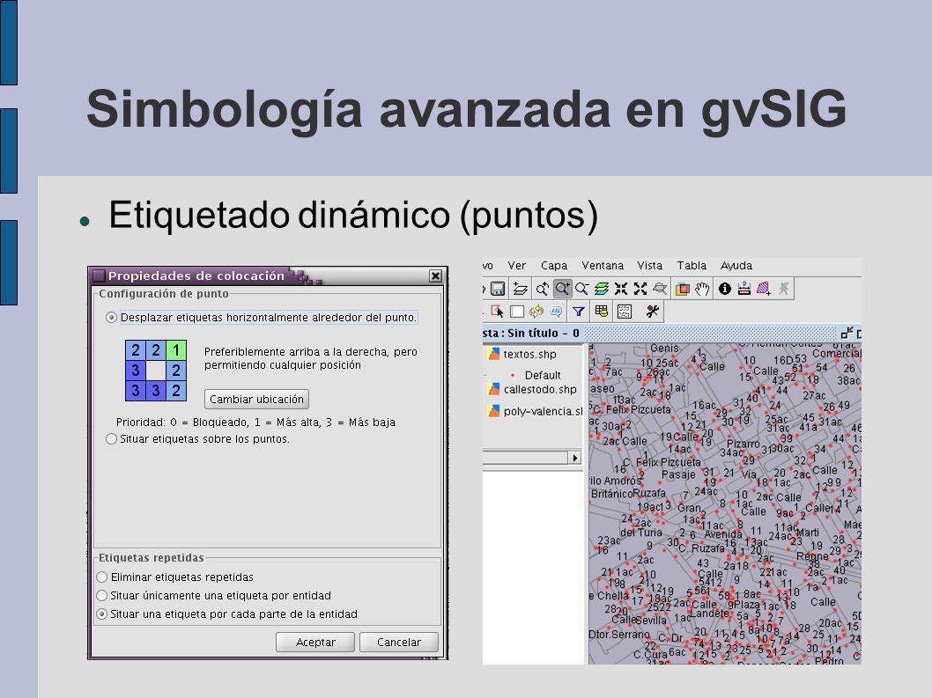The image size is (932, 698).
Task: Click Cancelar in Propiedades de colocación
Action: 398,643
